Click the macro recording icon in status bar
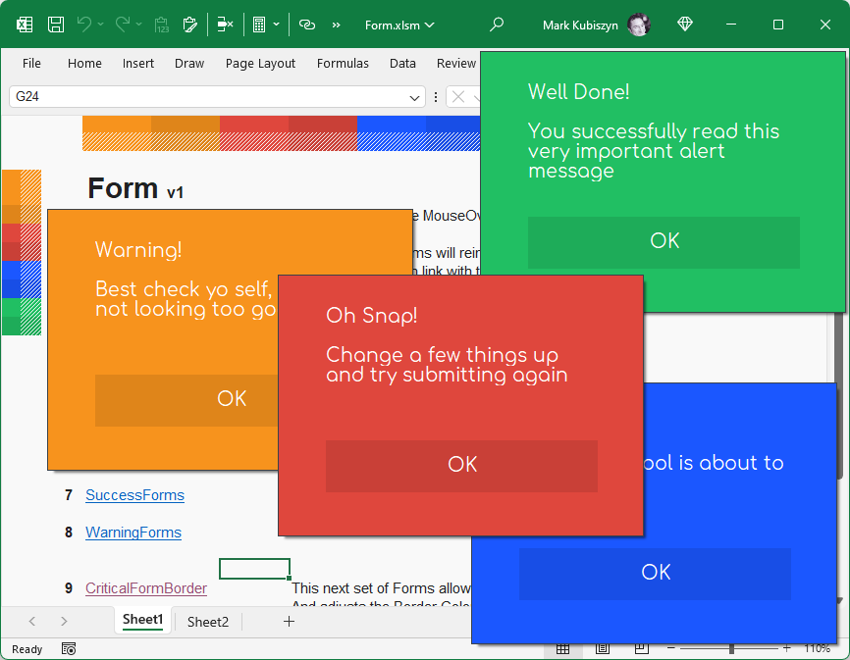This screenshot has width=850, height=660. [69, 648]
